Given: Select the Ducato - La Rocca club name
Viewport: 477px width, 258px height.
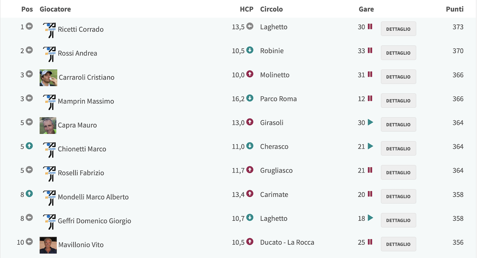Looking at the screenshot, I should (287, 242).
